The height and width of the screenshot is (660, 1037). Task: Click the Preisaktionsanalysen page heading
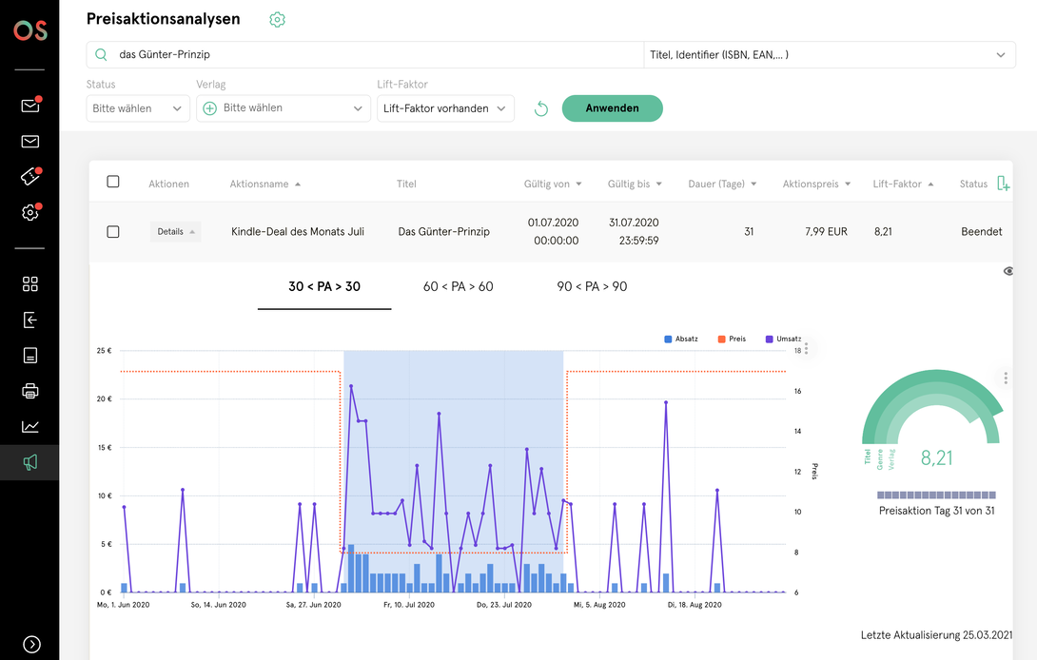[x=164, y=18]
